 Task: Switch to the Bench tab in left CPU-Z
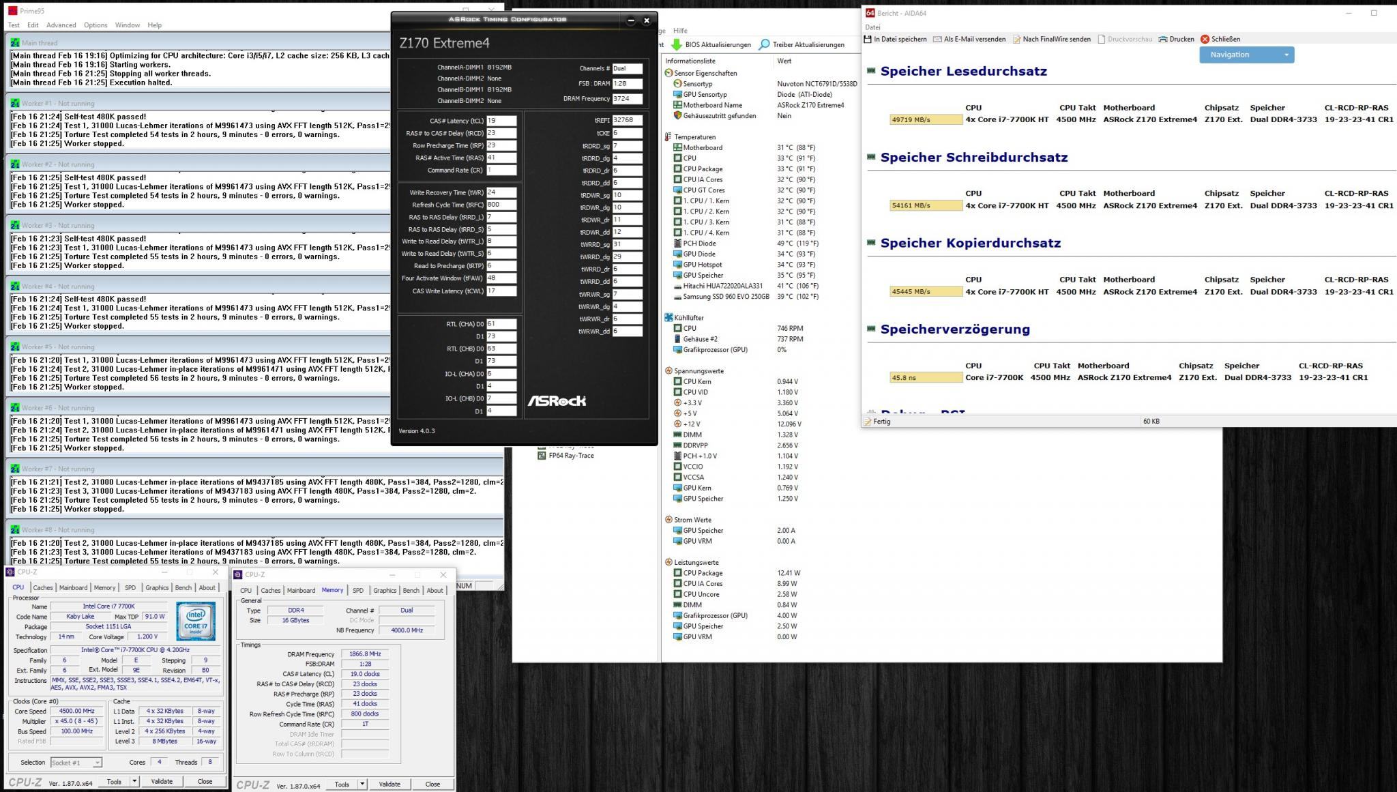pyautogui.click(x=183, y=587)
